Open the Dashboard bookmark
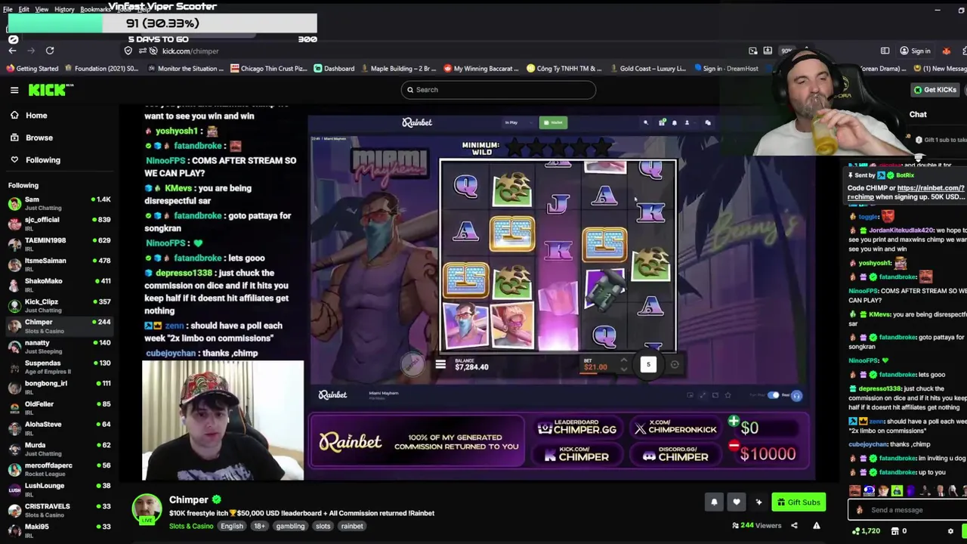Image resolution: width=967 pixels, height=544 pixels. click(334, 69)
